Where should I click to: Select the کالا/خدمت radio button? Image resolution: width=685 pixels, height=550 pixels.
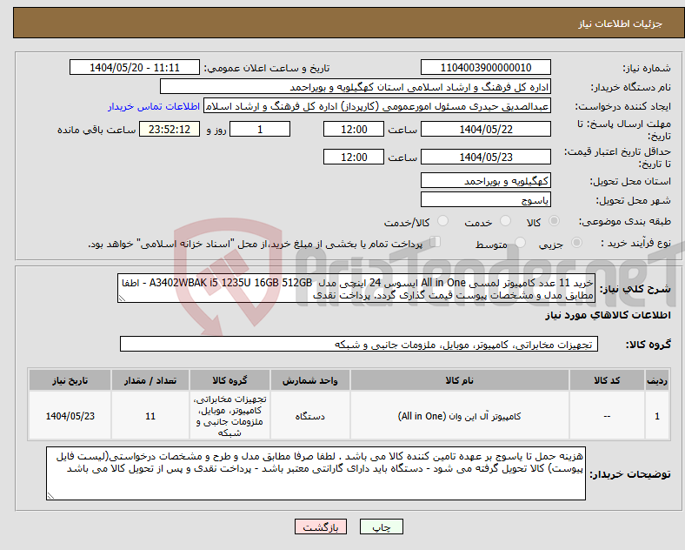(x=442, y=221)
